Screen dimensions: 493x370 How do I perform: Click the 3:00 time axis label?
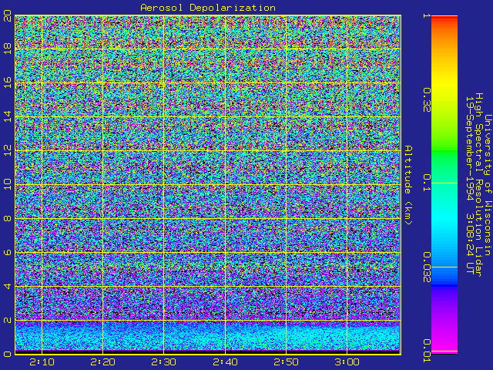coord(347,362)
